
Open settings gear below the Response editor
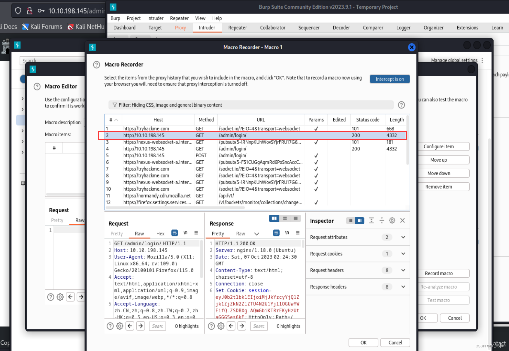(221, 326)
